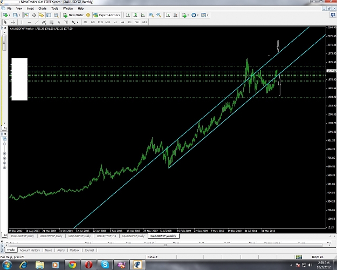Image resolution: width=337 pixels, height=270 pixels.
Task: Switch to candlestick chart display icon
Action: coord(135,15)
